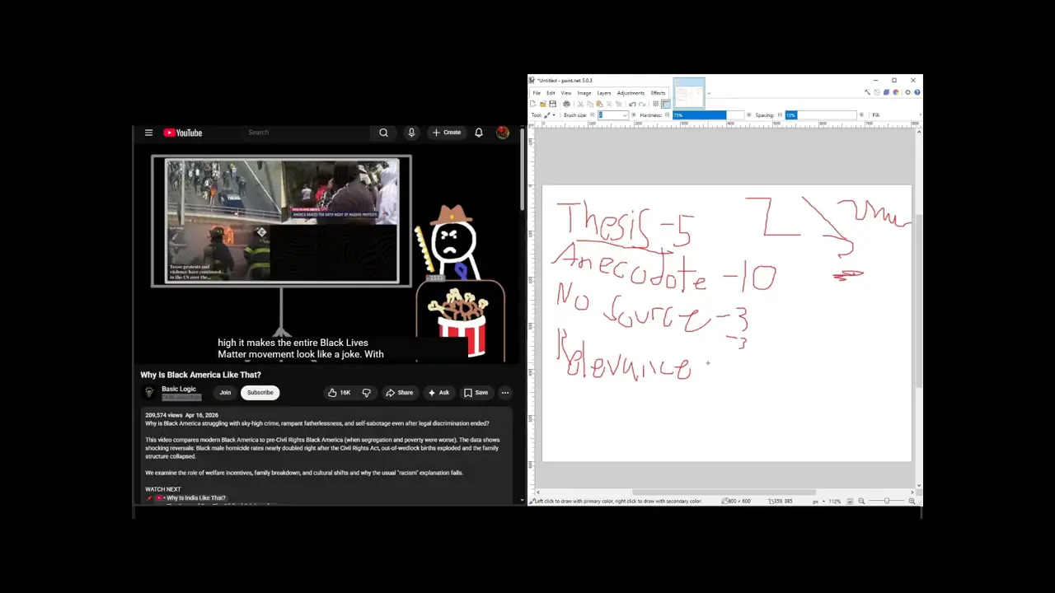Click the Hardness slider bar
This screenshot has width=1055, height=593.
[708, 115]
